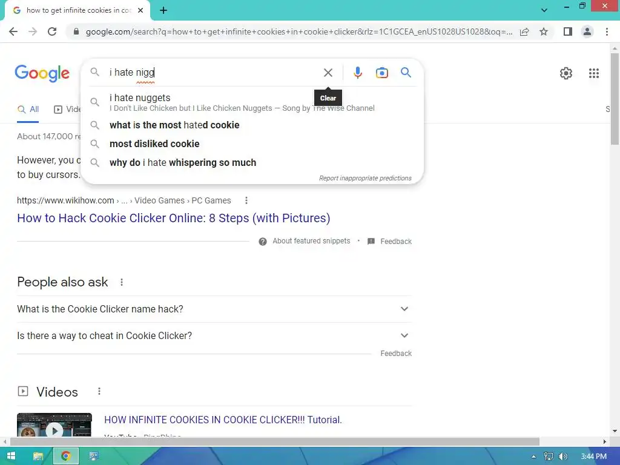Select suggestion 'most disliked cookie'
620x465 pixels.
tap(252, 144)
